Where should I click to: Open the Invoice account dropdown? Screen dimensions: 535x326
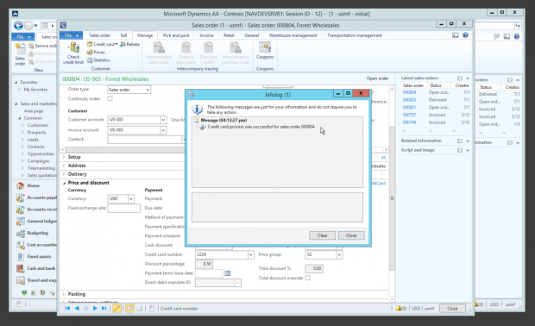pos(163,130)
